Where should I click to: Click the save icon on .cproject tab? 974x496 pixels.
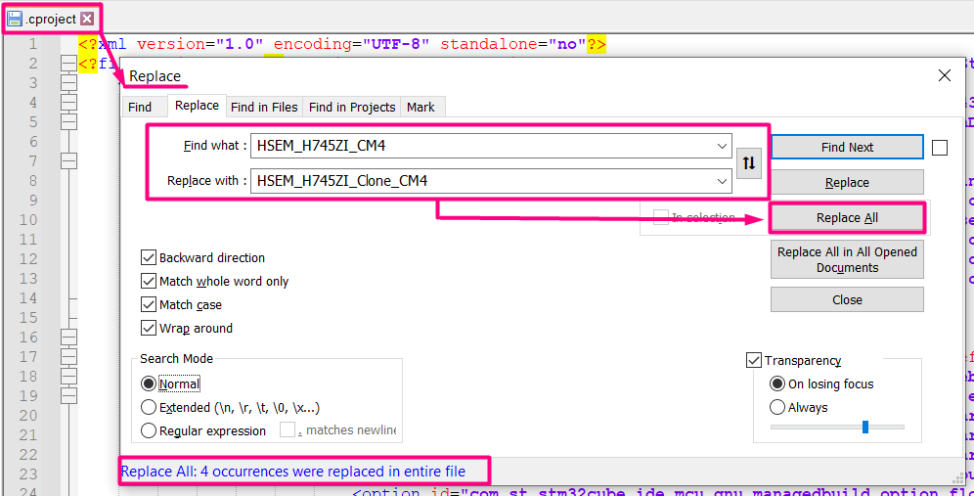coord(15,20)
